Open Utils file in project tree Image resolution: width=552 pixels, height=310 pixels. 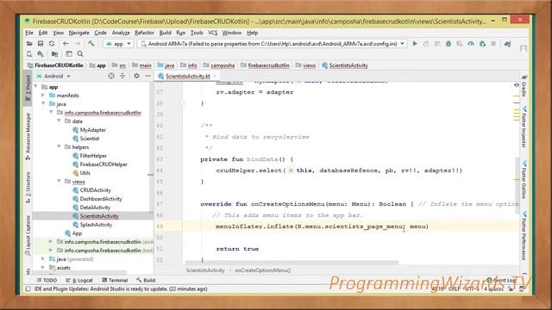click(85, 173)
